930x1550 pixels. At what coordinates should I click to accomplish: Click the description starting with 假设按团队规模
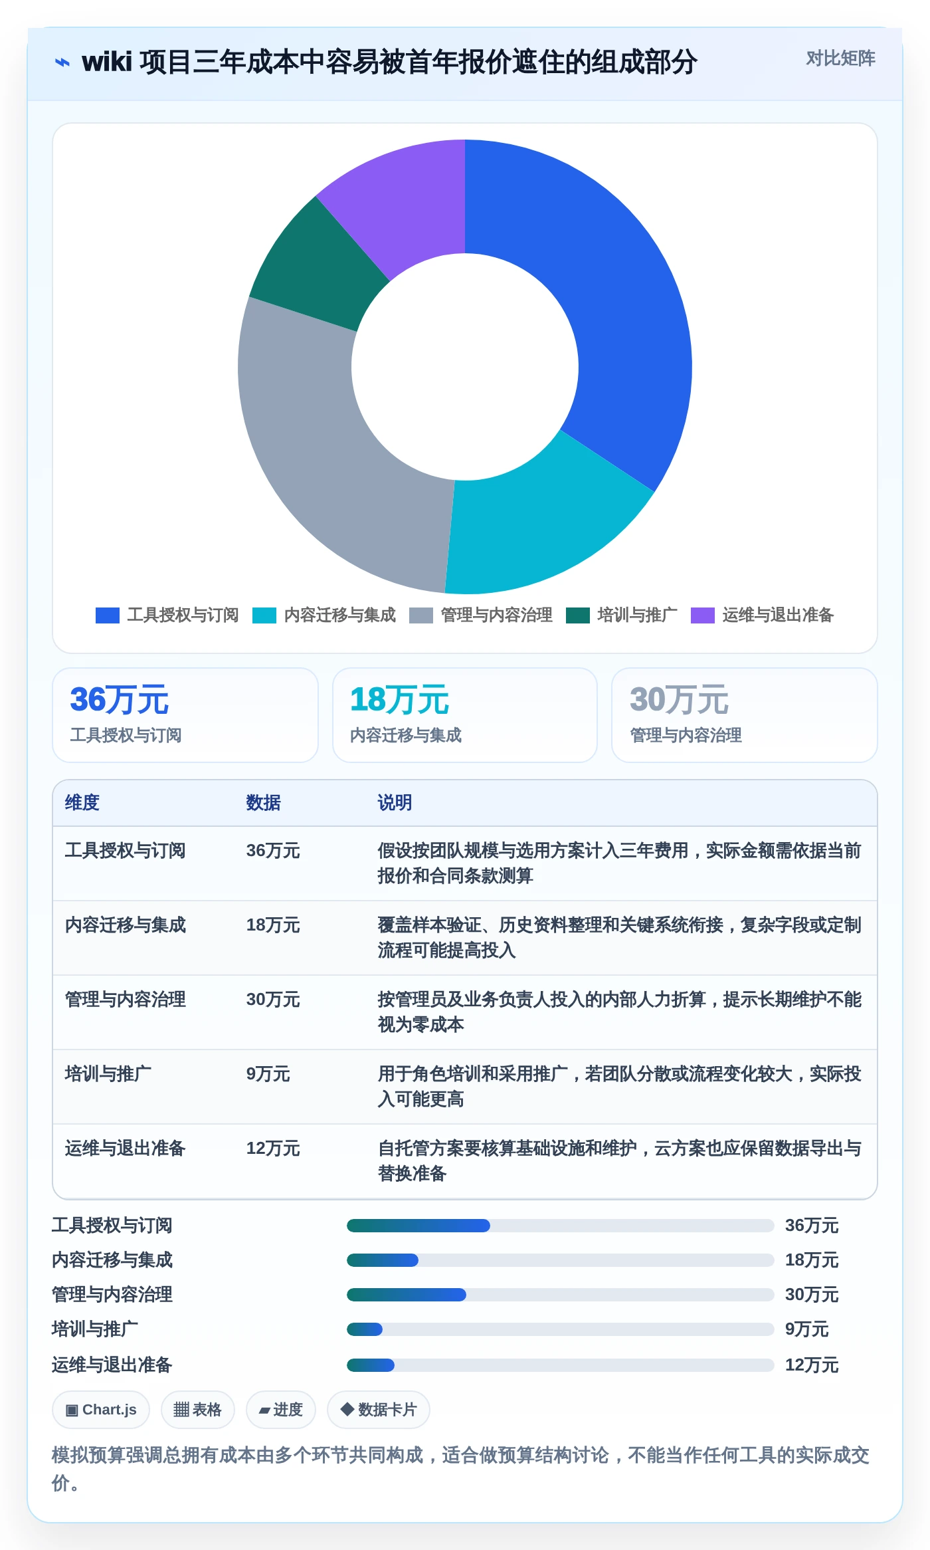(x=620, y=863)
